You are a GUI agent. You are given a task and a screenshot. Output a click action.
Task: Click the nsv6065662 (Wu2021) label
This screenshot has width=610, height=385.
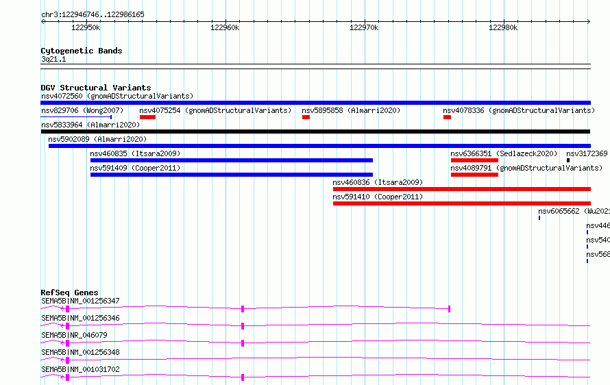click(574, 211)
